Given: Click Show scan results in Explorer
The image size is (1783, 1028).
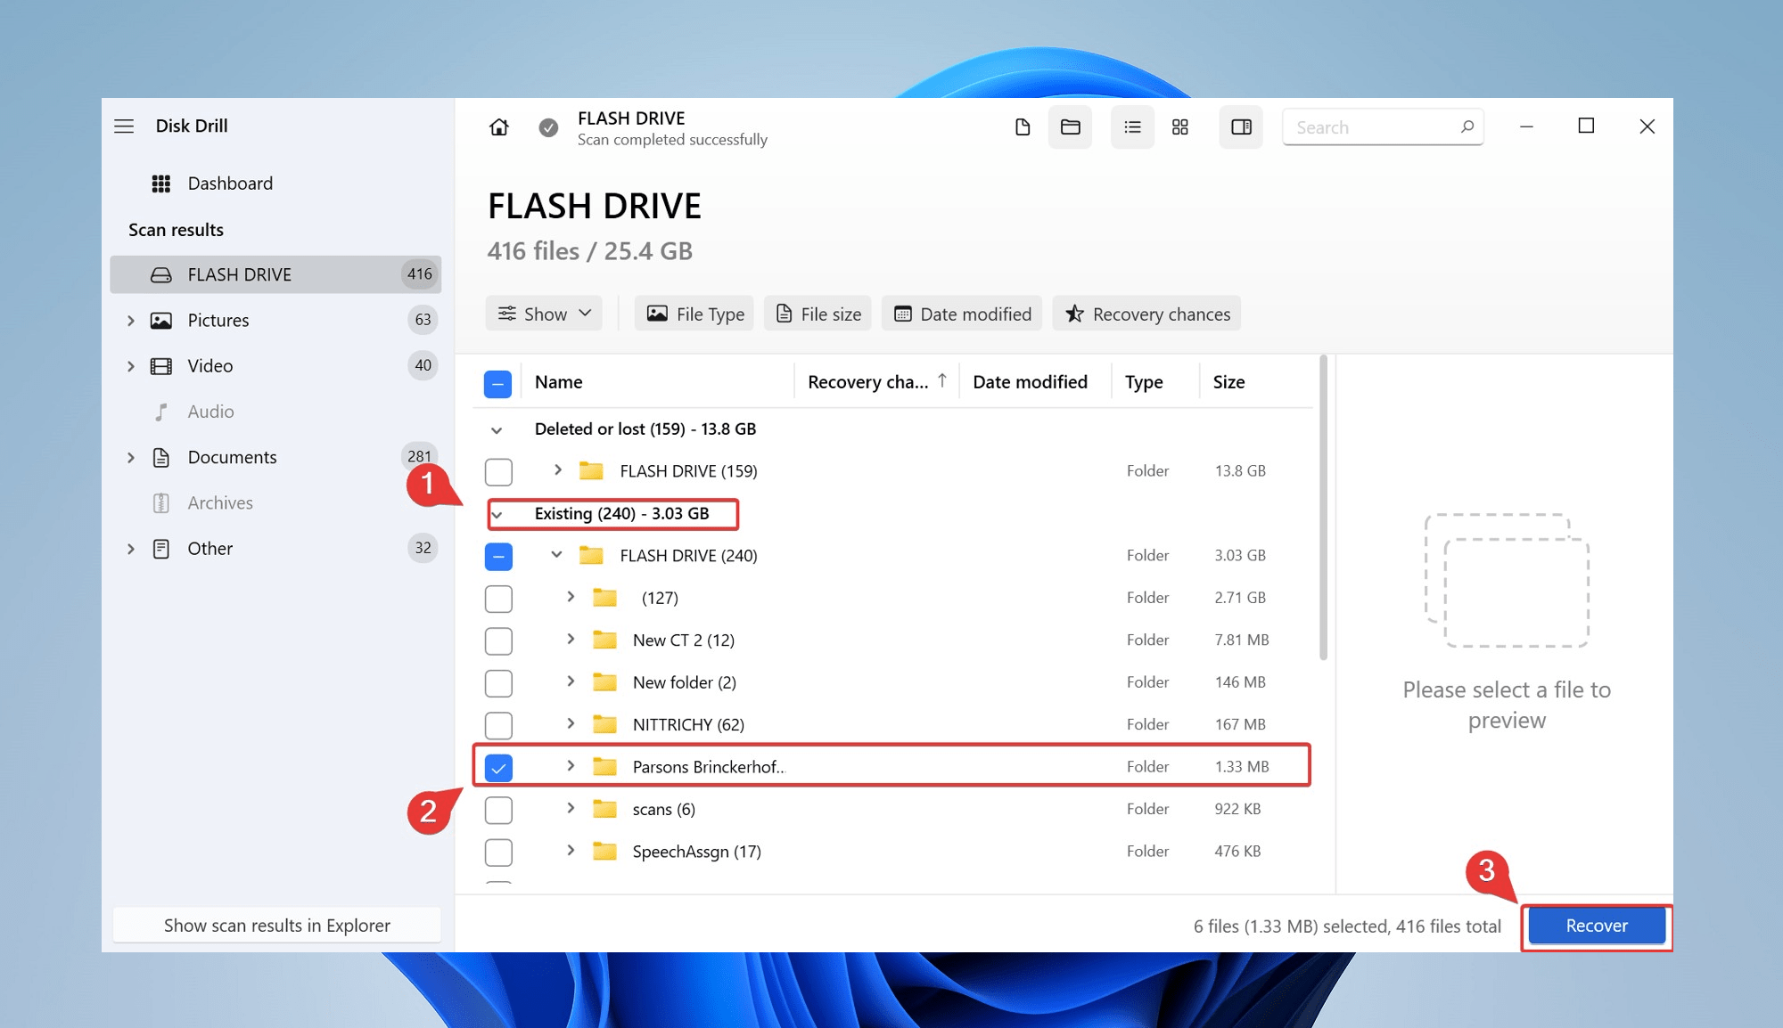Looking at the screenshot, I should coord(276,926).
